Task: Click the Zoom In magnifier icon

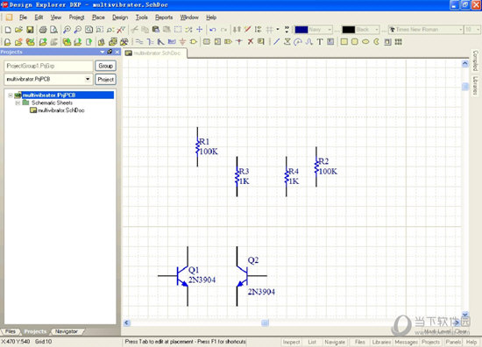Action: (67, 30)
